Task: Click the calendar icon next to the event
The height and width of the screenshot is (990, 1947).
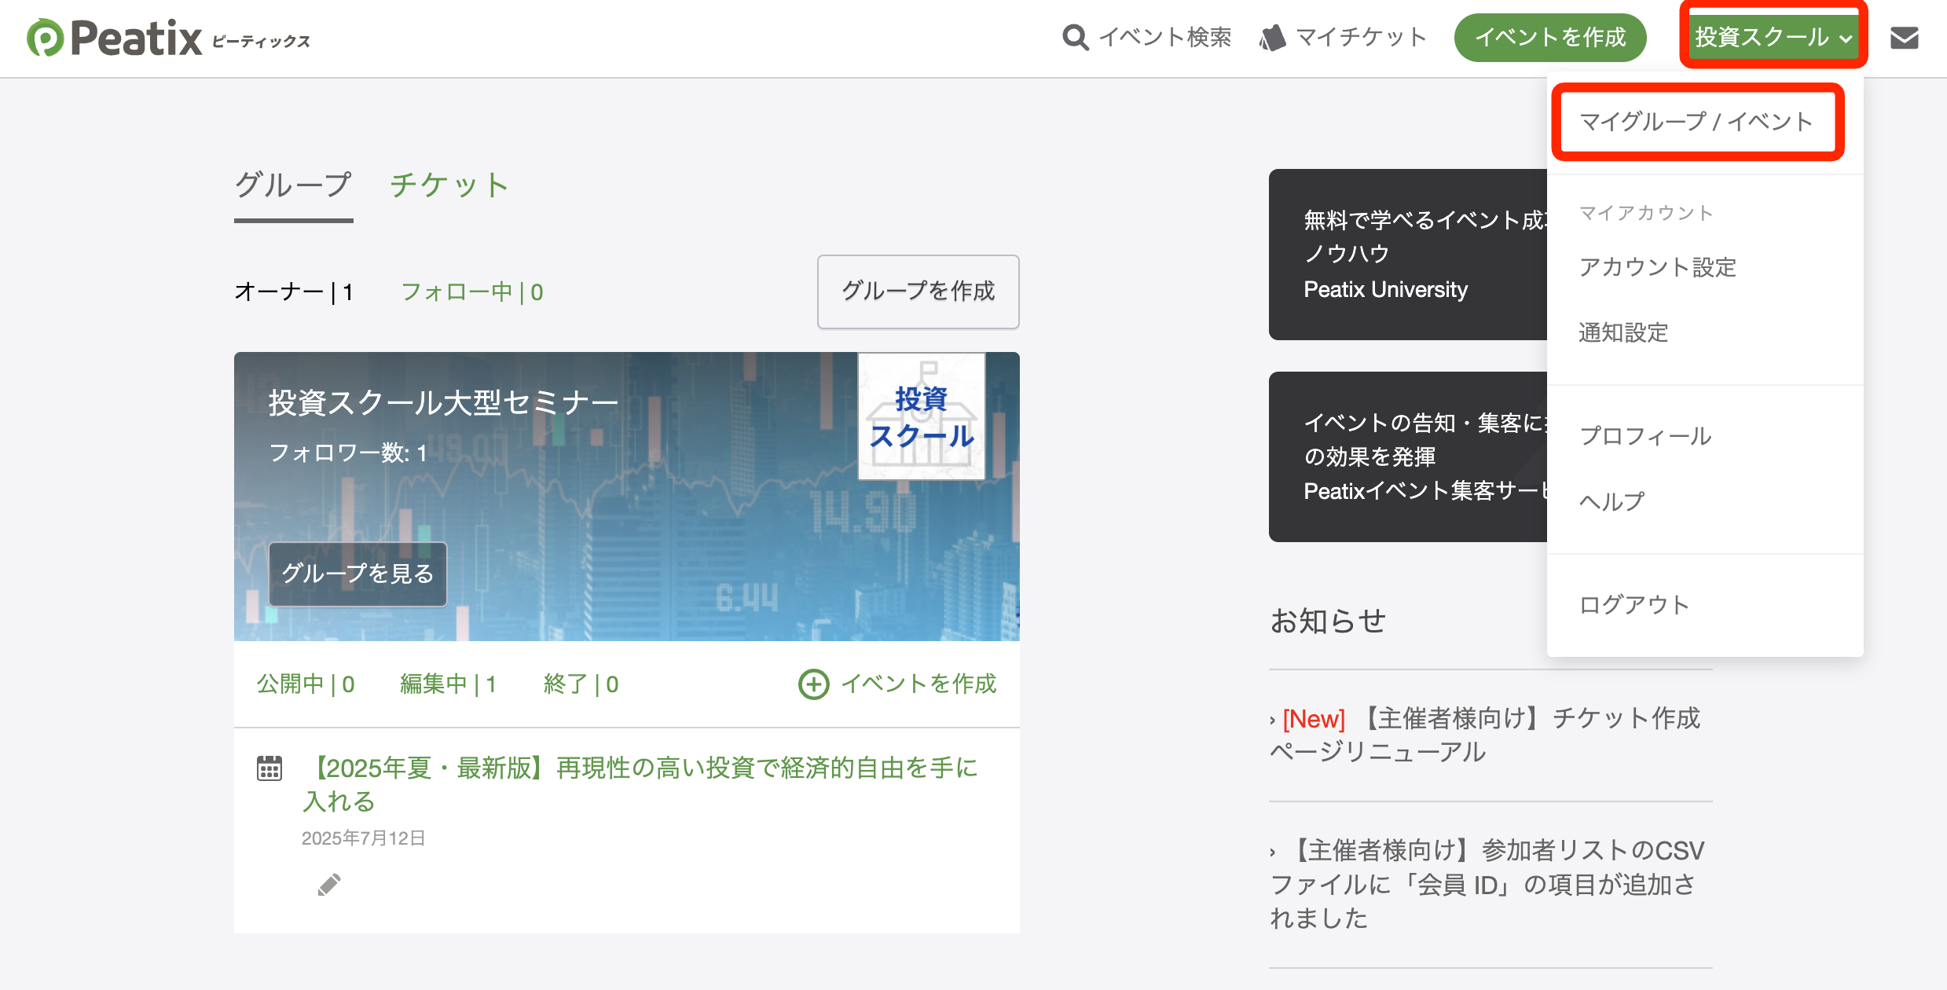Action: pyautogui.click(x=269, y=768)
